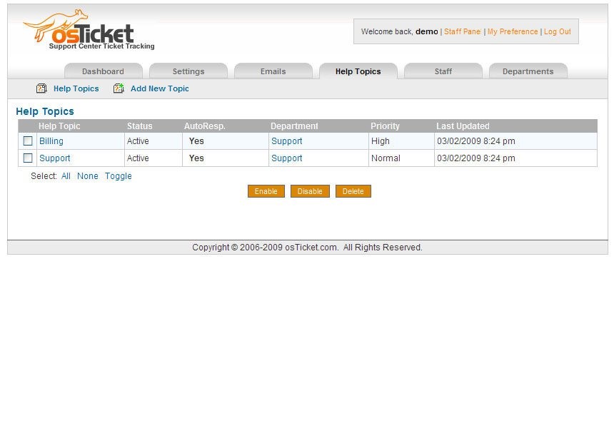The width and height of the screenshot is (614, 428).
Task: Open My Preference settings
Action: [x=511, y=31]
